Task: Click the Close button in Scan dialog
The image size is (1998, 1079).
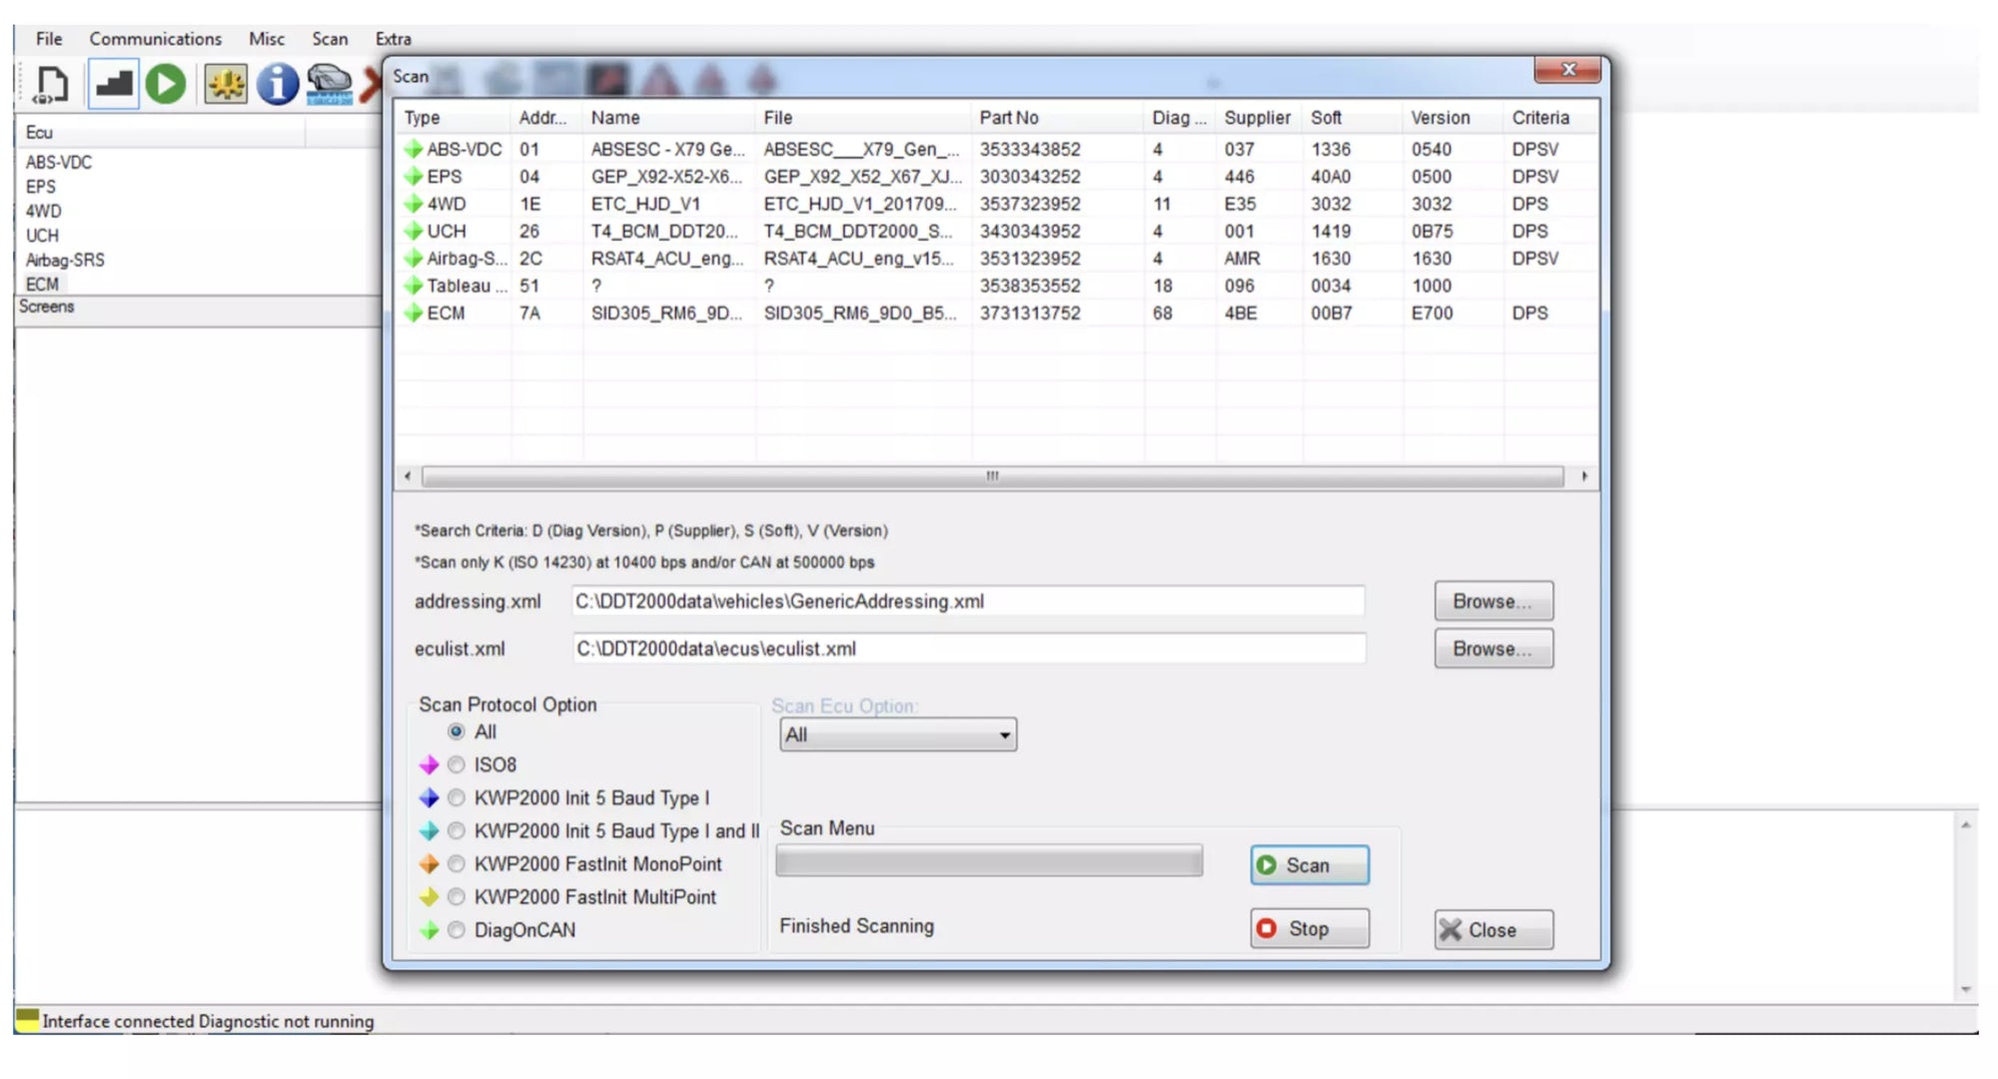Action: tap(1494, 930)
